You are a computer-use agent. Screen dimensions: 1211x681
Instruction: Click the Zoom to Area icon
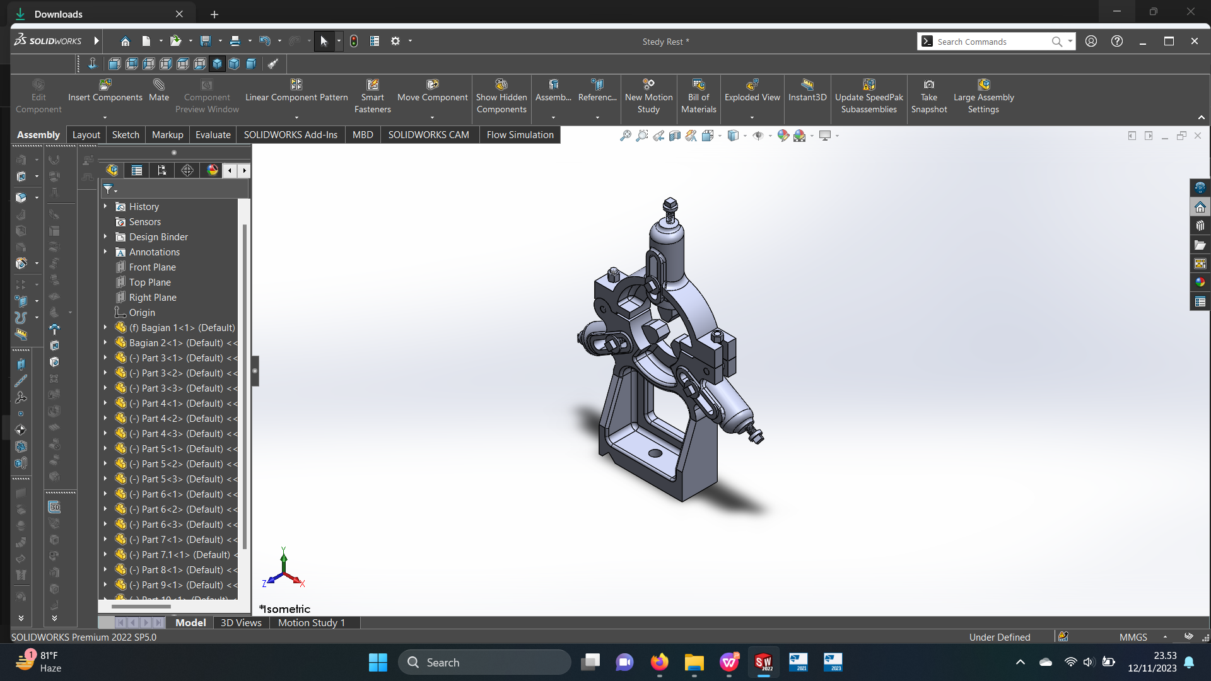tap(642, 136)
